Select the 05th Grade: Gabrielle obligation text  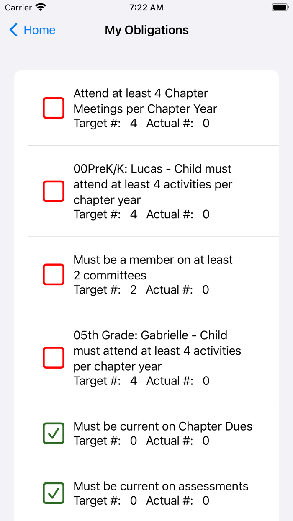tap(157, 351)
